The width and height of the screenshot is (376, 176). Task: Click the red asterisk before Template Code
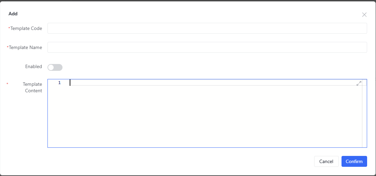click(9, 28)
